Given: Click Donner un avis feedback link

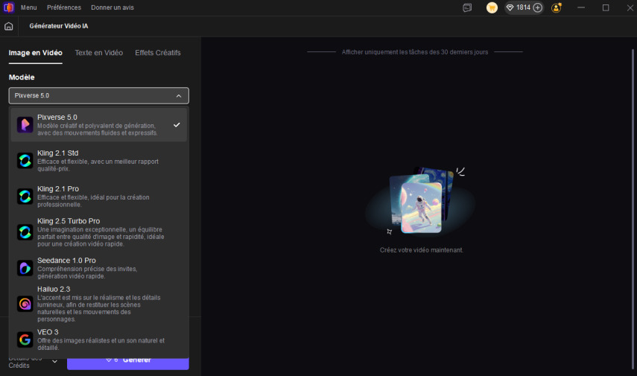Looking at the screenshot, I should click(x=112, y=7).
